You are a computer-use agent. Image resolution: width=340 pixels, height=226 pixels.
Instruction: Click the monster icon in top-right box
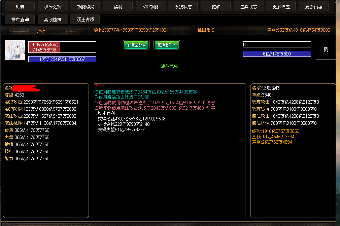(326, 50)
